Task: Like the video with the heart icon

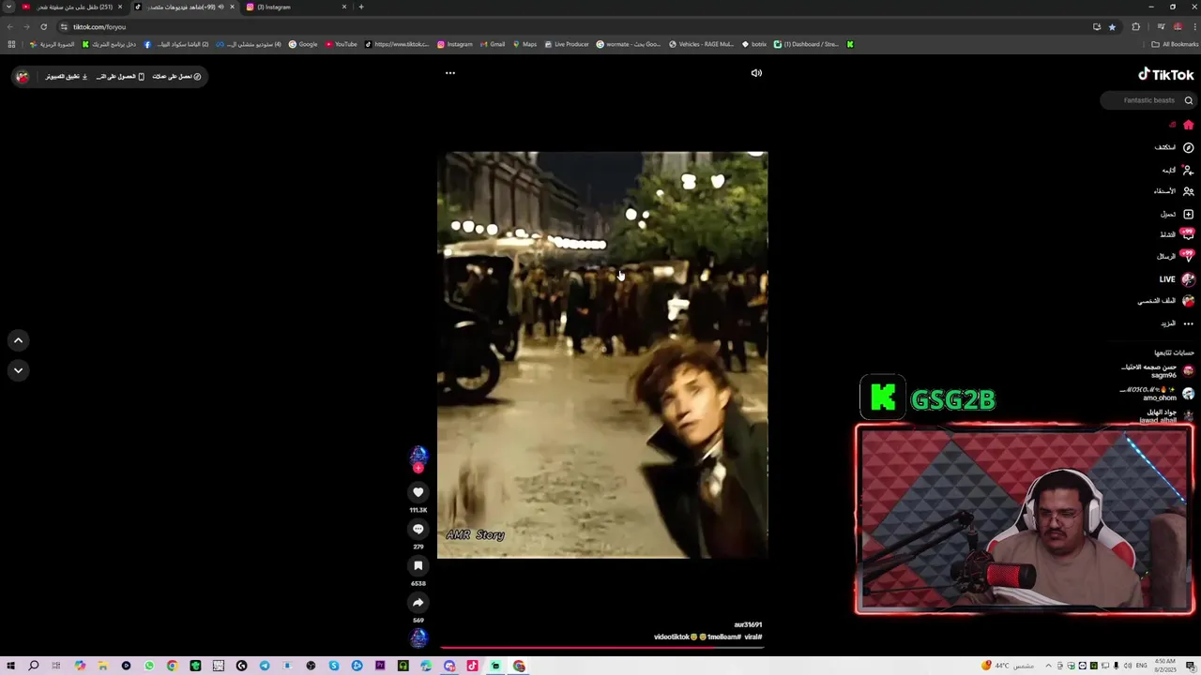Action: point(418,492)
